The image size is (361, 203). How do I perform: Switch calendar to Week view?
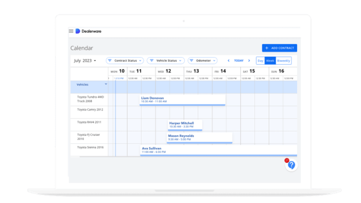click(x=270, y=61)
